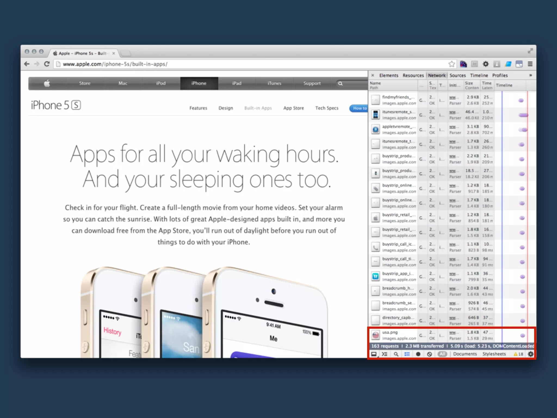Click the Tech Specs link
This screenshot has height=418, width=557.
coord(327,108)
